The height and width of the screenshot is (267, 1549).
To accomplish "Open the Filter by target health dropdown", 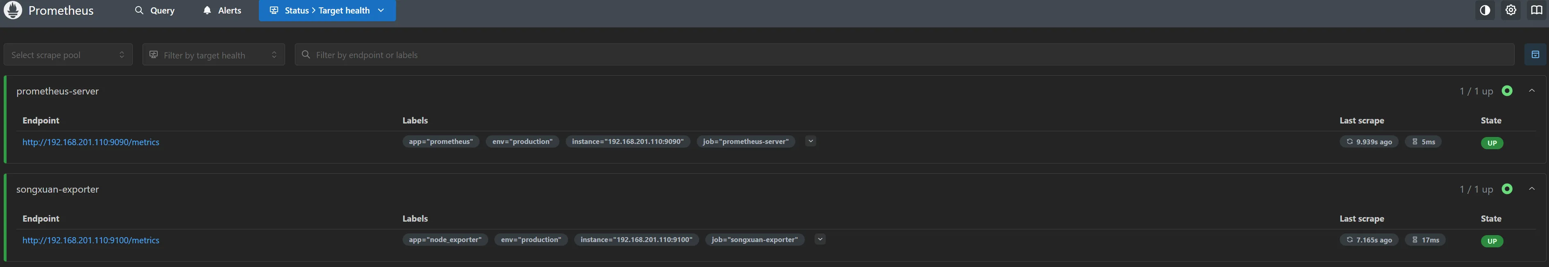I will tap(213, 55).
